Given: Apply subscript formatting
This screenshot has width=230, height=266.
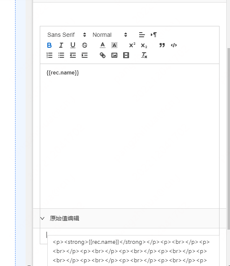Looking at the screenshot, I should pyautogui.click(x=144, y=45).
